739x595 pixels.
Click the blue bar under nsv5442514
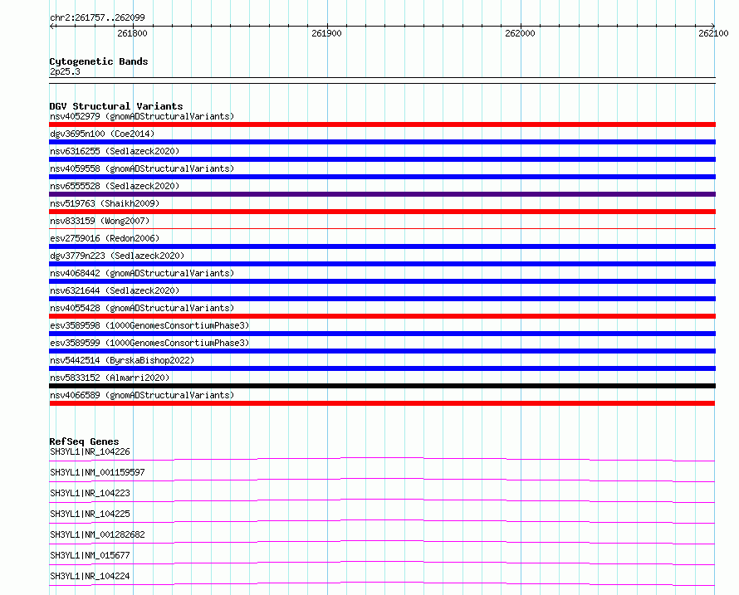pyautogui.click(x=382, y=368)
